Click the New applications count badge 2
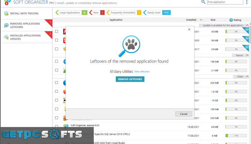 102,13
